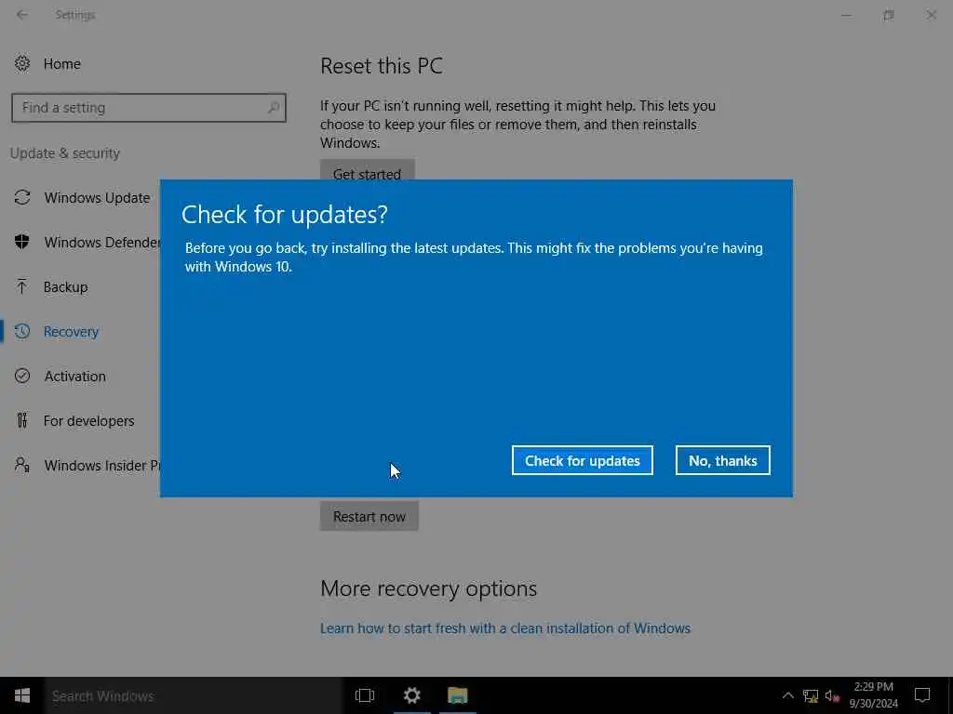The width and height of the screenshot is (953, 714).
Task: Open Windows Insider Program page
Action: click(102, 465)
